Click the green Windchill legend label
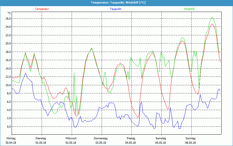The height and width of the screenshot is (146, 233). pyautogui.click(x=189, y=9)
